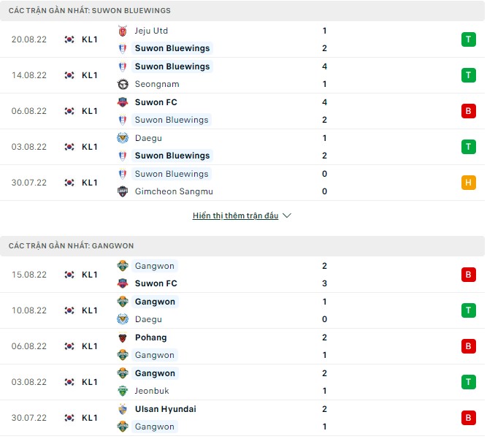Click the 'Các trận gần nhất: Suwon Bluewings' header

(x=88, y=11)
